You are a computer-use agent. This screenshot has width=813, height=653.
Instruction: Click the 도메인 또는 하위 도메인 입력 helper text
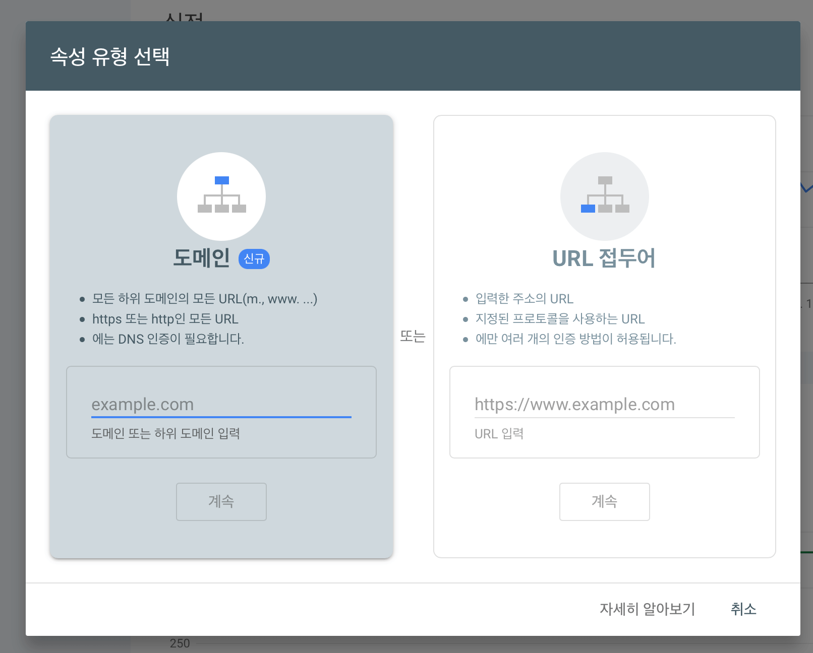pos(166,433)
